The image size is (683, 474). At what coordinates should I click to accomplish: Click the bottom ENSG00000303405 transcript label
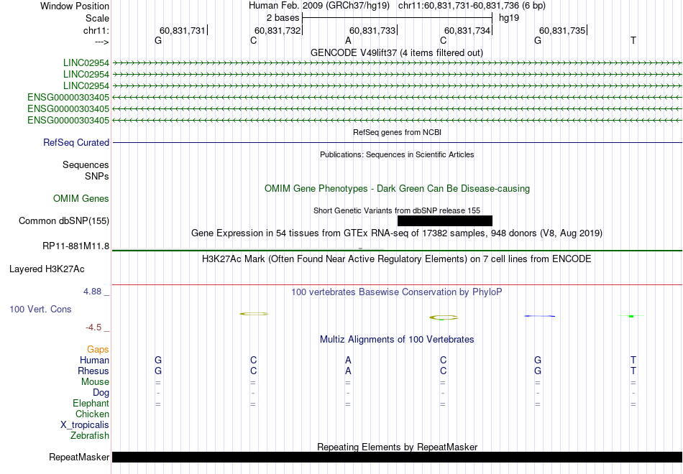(68, 120)
